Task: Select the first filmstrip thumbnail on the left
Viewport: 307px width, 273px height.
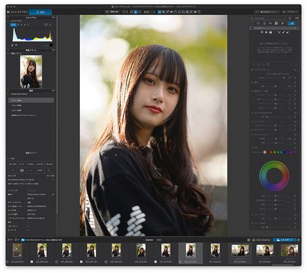Action: (17, 250)
